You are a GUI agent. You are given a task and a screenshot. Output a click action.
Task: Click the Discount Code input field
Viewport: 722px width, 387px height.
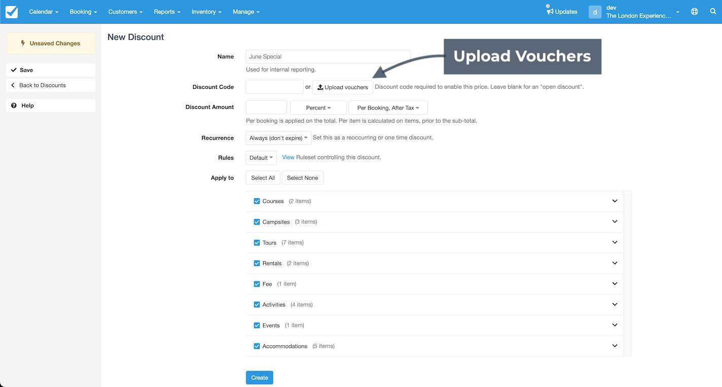pos(274,87)
